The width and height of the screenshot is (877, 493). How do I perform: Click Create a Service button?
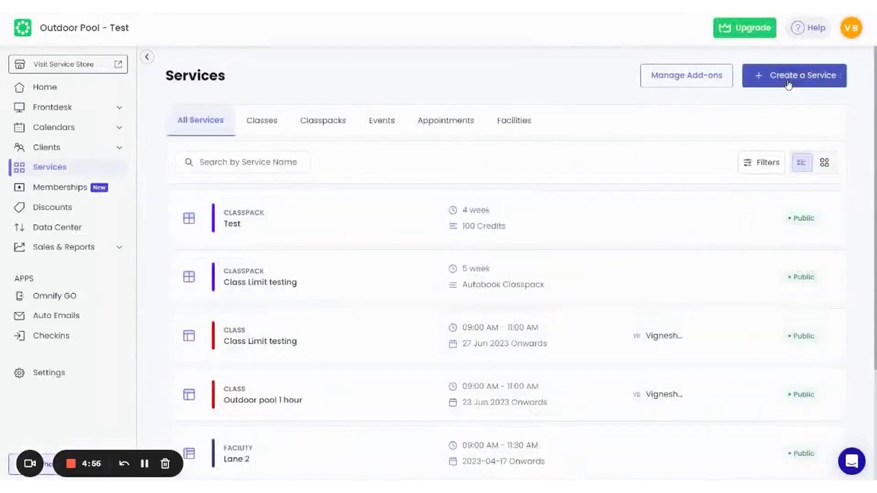tap(794, 75)
